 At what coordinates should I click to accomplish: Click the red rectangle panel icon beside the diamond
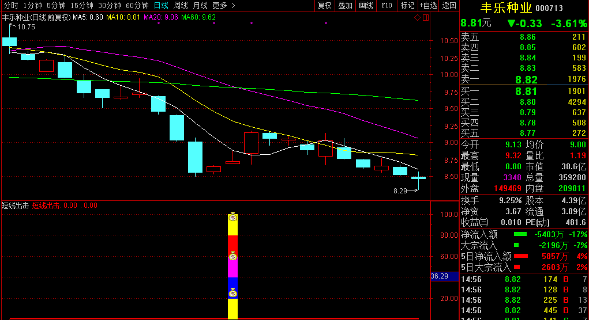click(x=426, y=18)
